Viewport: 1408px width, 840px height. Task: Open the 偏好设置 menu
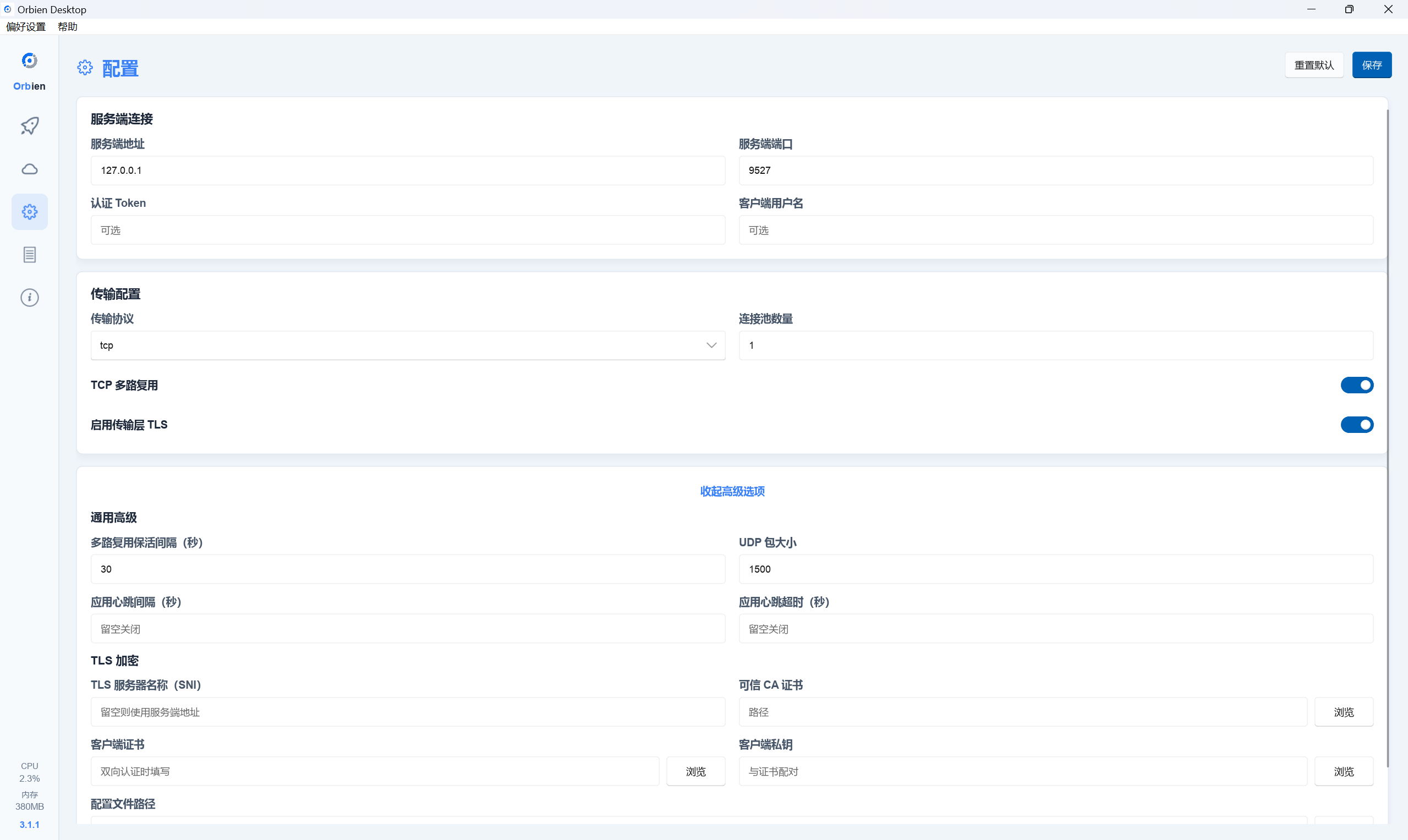coord(25,26)
